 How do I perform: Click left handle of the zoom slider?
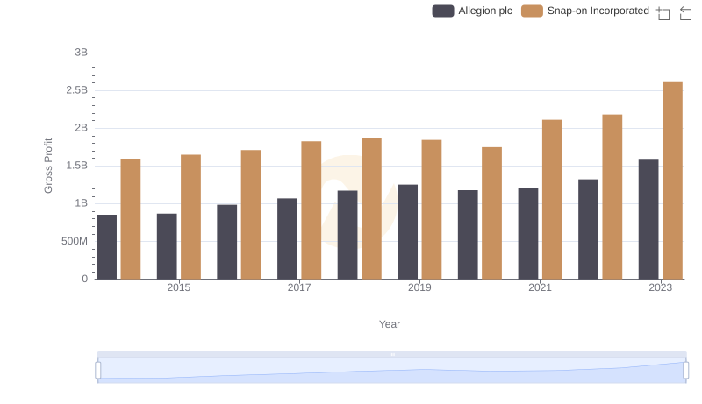[x=98, y=371]
